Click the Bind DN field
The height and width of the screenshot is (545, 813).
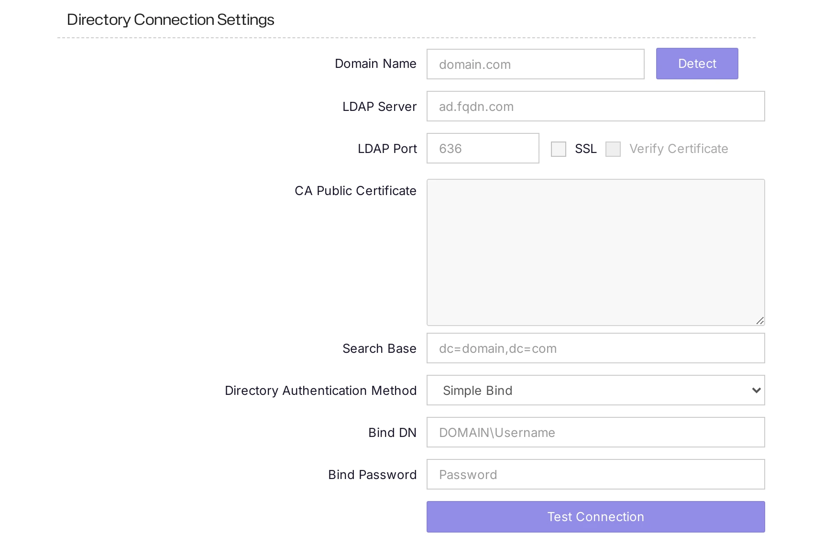point(595,432)
